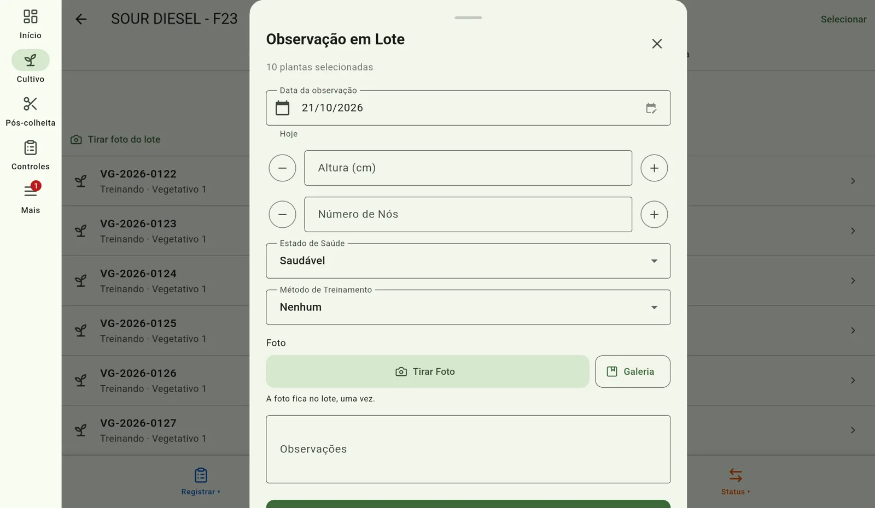
Task: Click the edit-date icon in date field
Action: (x=651, y=108)
